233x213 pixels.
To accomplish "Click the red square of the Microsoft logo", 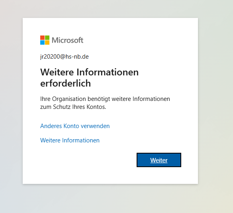I will [42, 37].
